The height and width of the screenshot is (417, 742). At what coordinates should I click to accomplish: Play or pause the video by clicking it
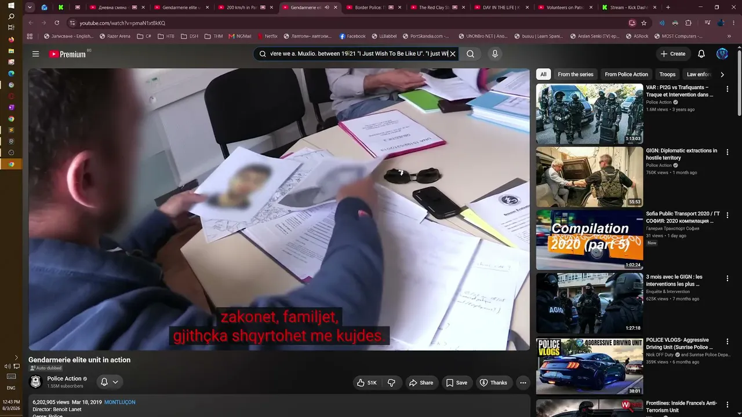[279, 210]
